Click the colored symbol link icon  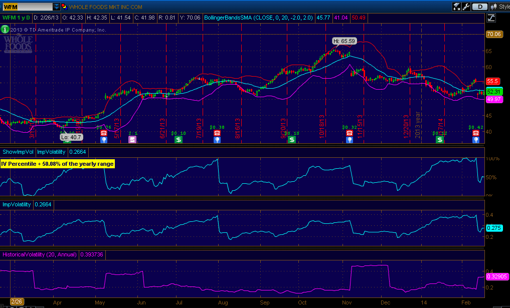pyautogui.click(x=64, y=7)
